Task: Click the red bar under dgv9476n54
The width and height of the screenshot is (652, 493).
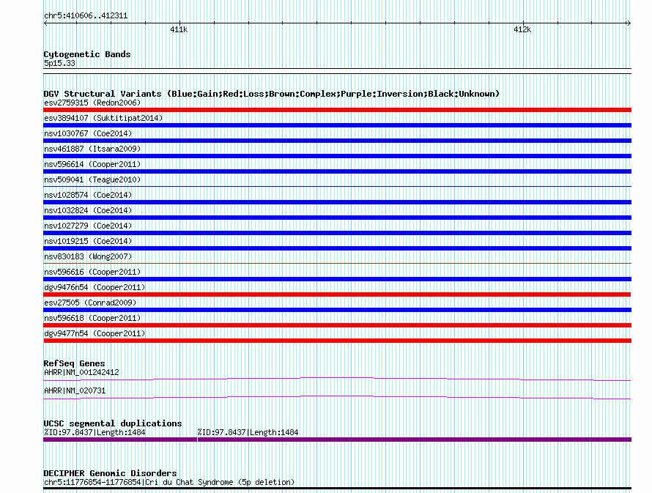Action: [337, 294]
